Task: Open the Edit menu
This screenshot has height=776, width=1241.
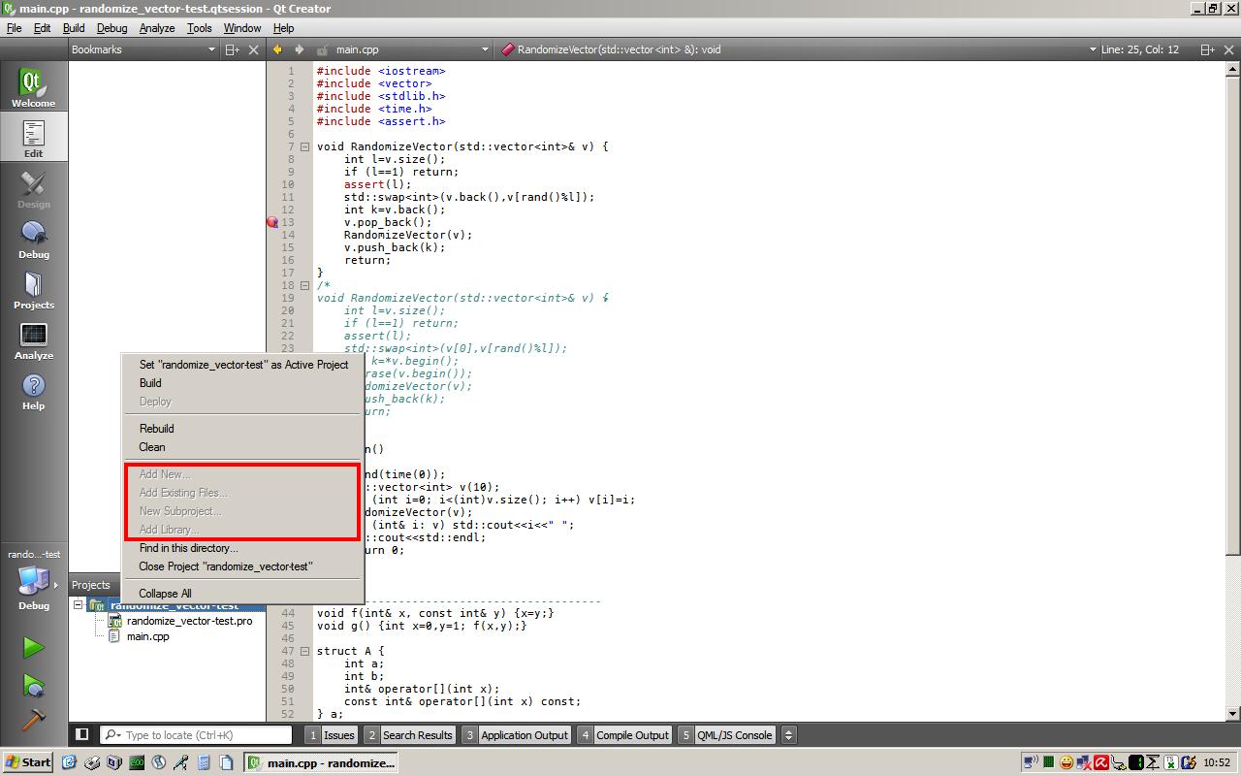Action: point(42,28)
